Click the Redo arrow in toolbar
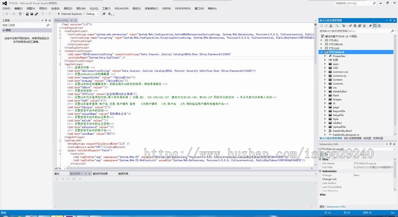The height and width of the screenshot is (217, 398). 50,14
